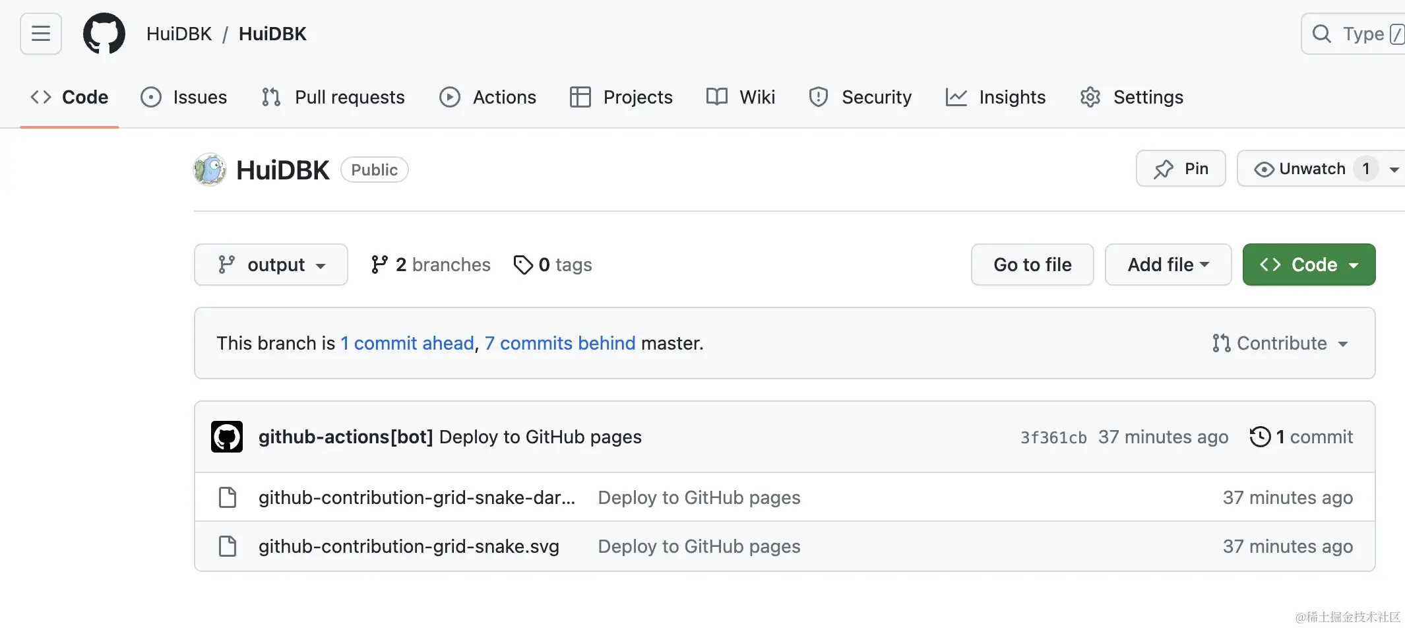Image resolution: width=1405 pixels, height=628 pixels.
Task: Open the green Code dropdown
Action: [1309, 265]
